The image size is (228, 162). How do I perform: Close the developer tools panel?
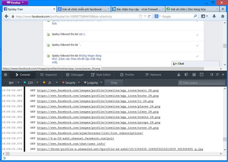(223, 75)
